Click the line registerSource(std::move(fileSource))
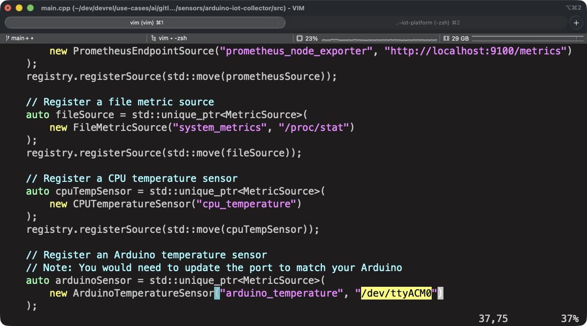This screenshot has width=587, height=326. coord(164,153)
